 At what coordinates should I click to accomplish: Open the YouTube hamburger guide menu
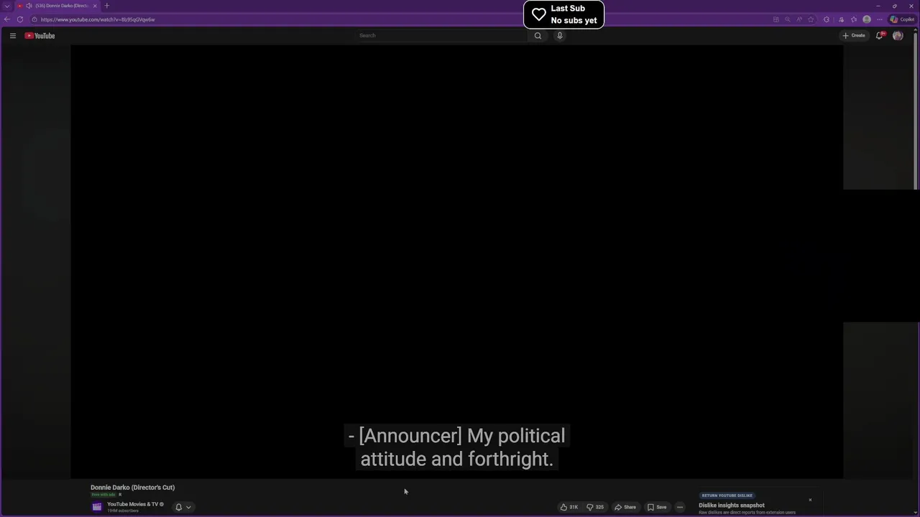12,35
